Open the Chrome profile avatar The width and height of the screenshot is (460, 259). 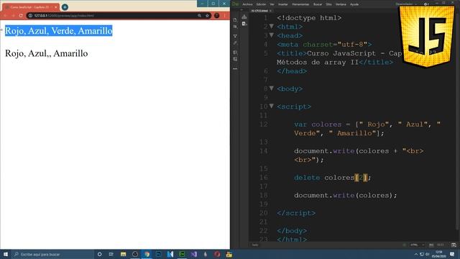[217, 16]
